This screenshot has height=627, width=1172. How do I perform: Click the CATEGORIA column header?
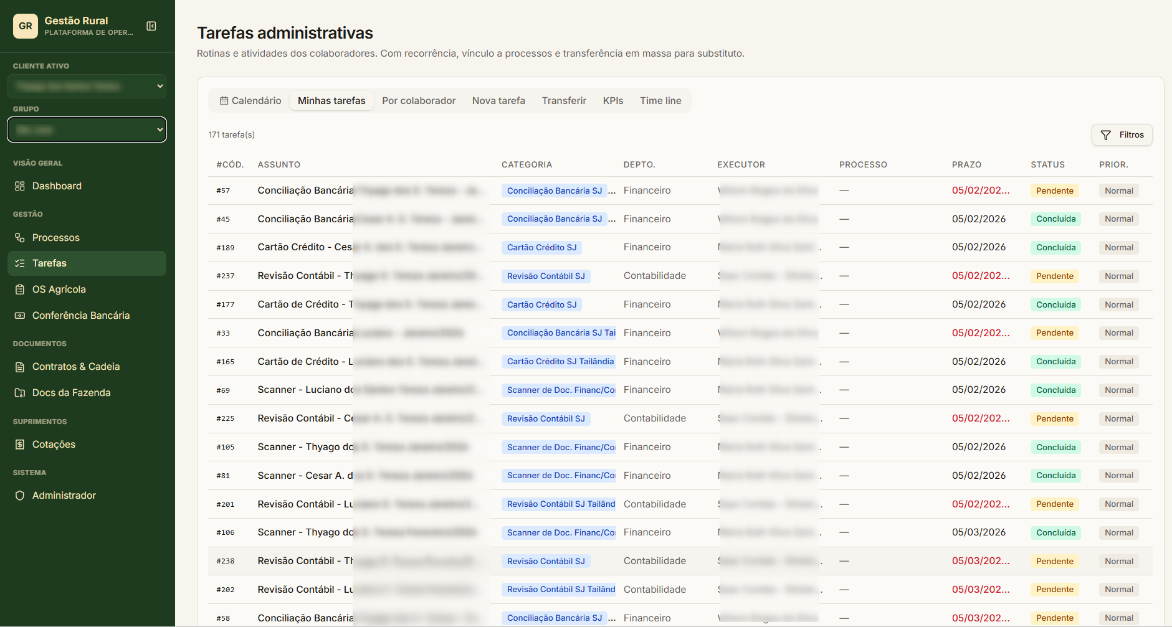point(526,165)
